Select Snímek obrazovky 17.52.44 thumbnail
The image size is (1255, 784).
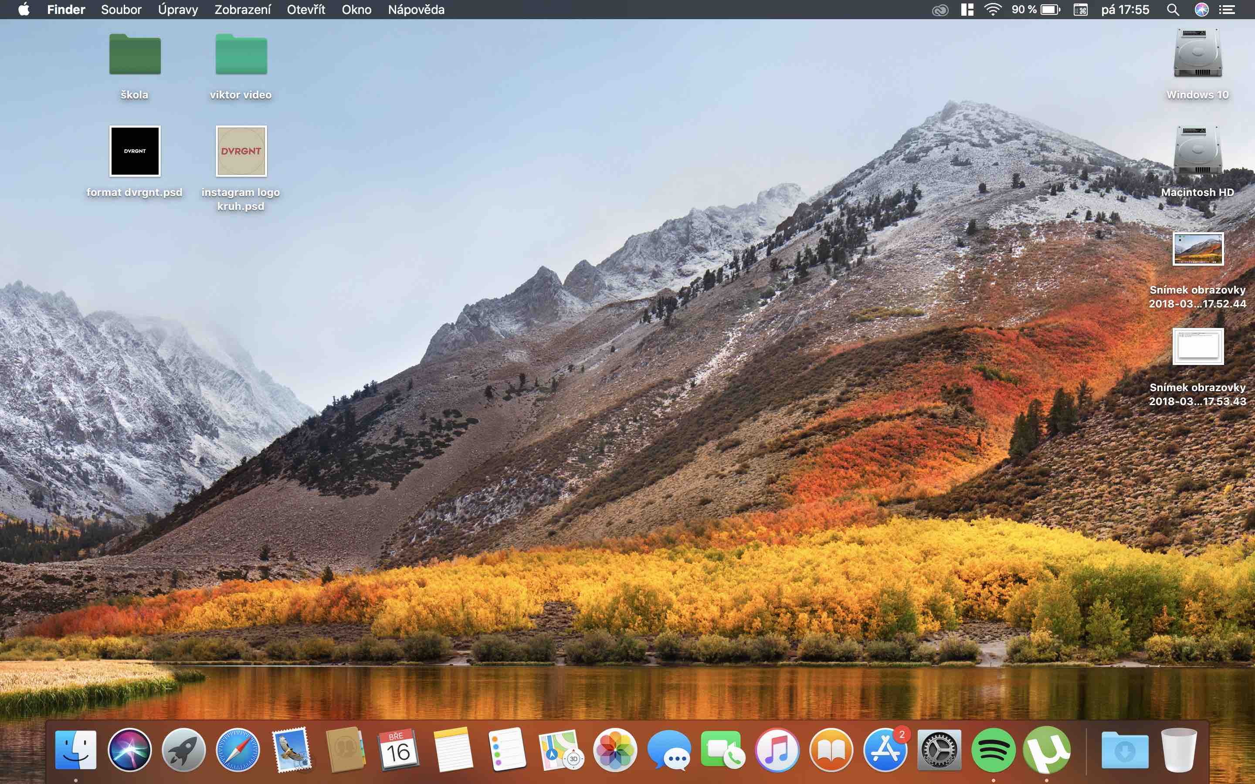1198,249
